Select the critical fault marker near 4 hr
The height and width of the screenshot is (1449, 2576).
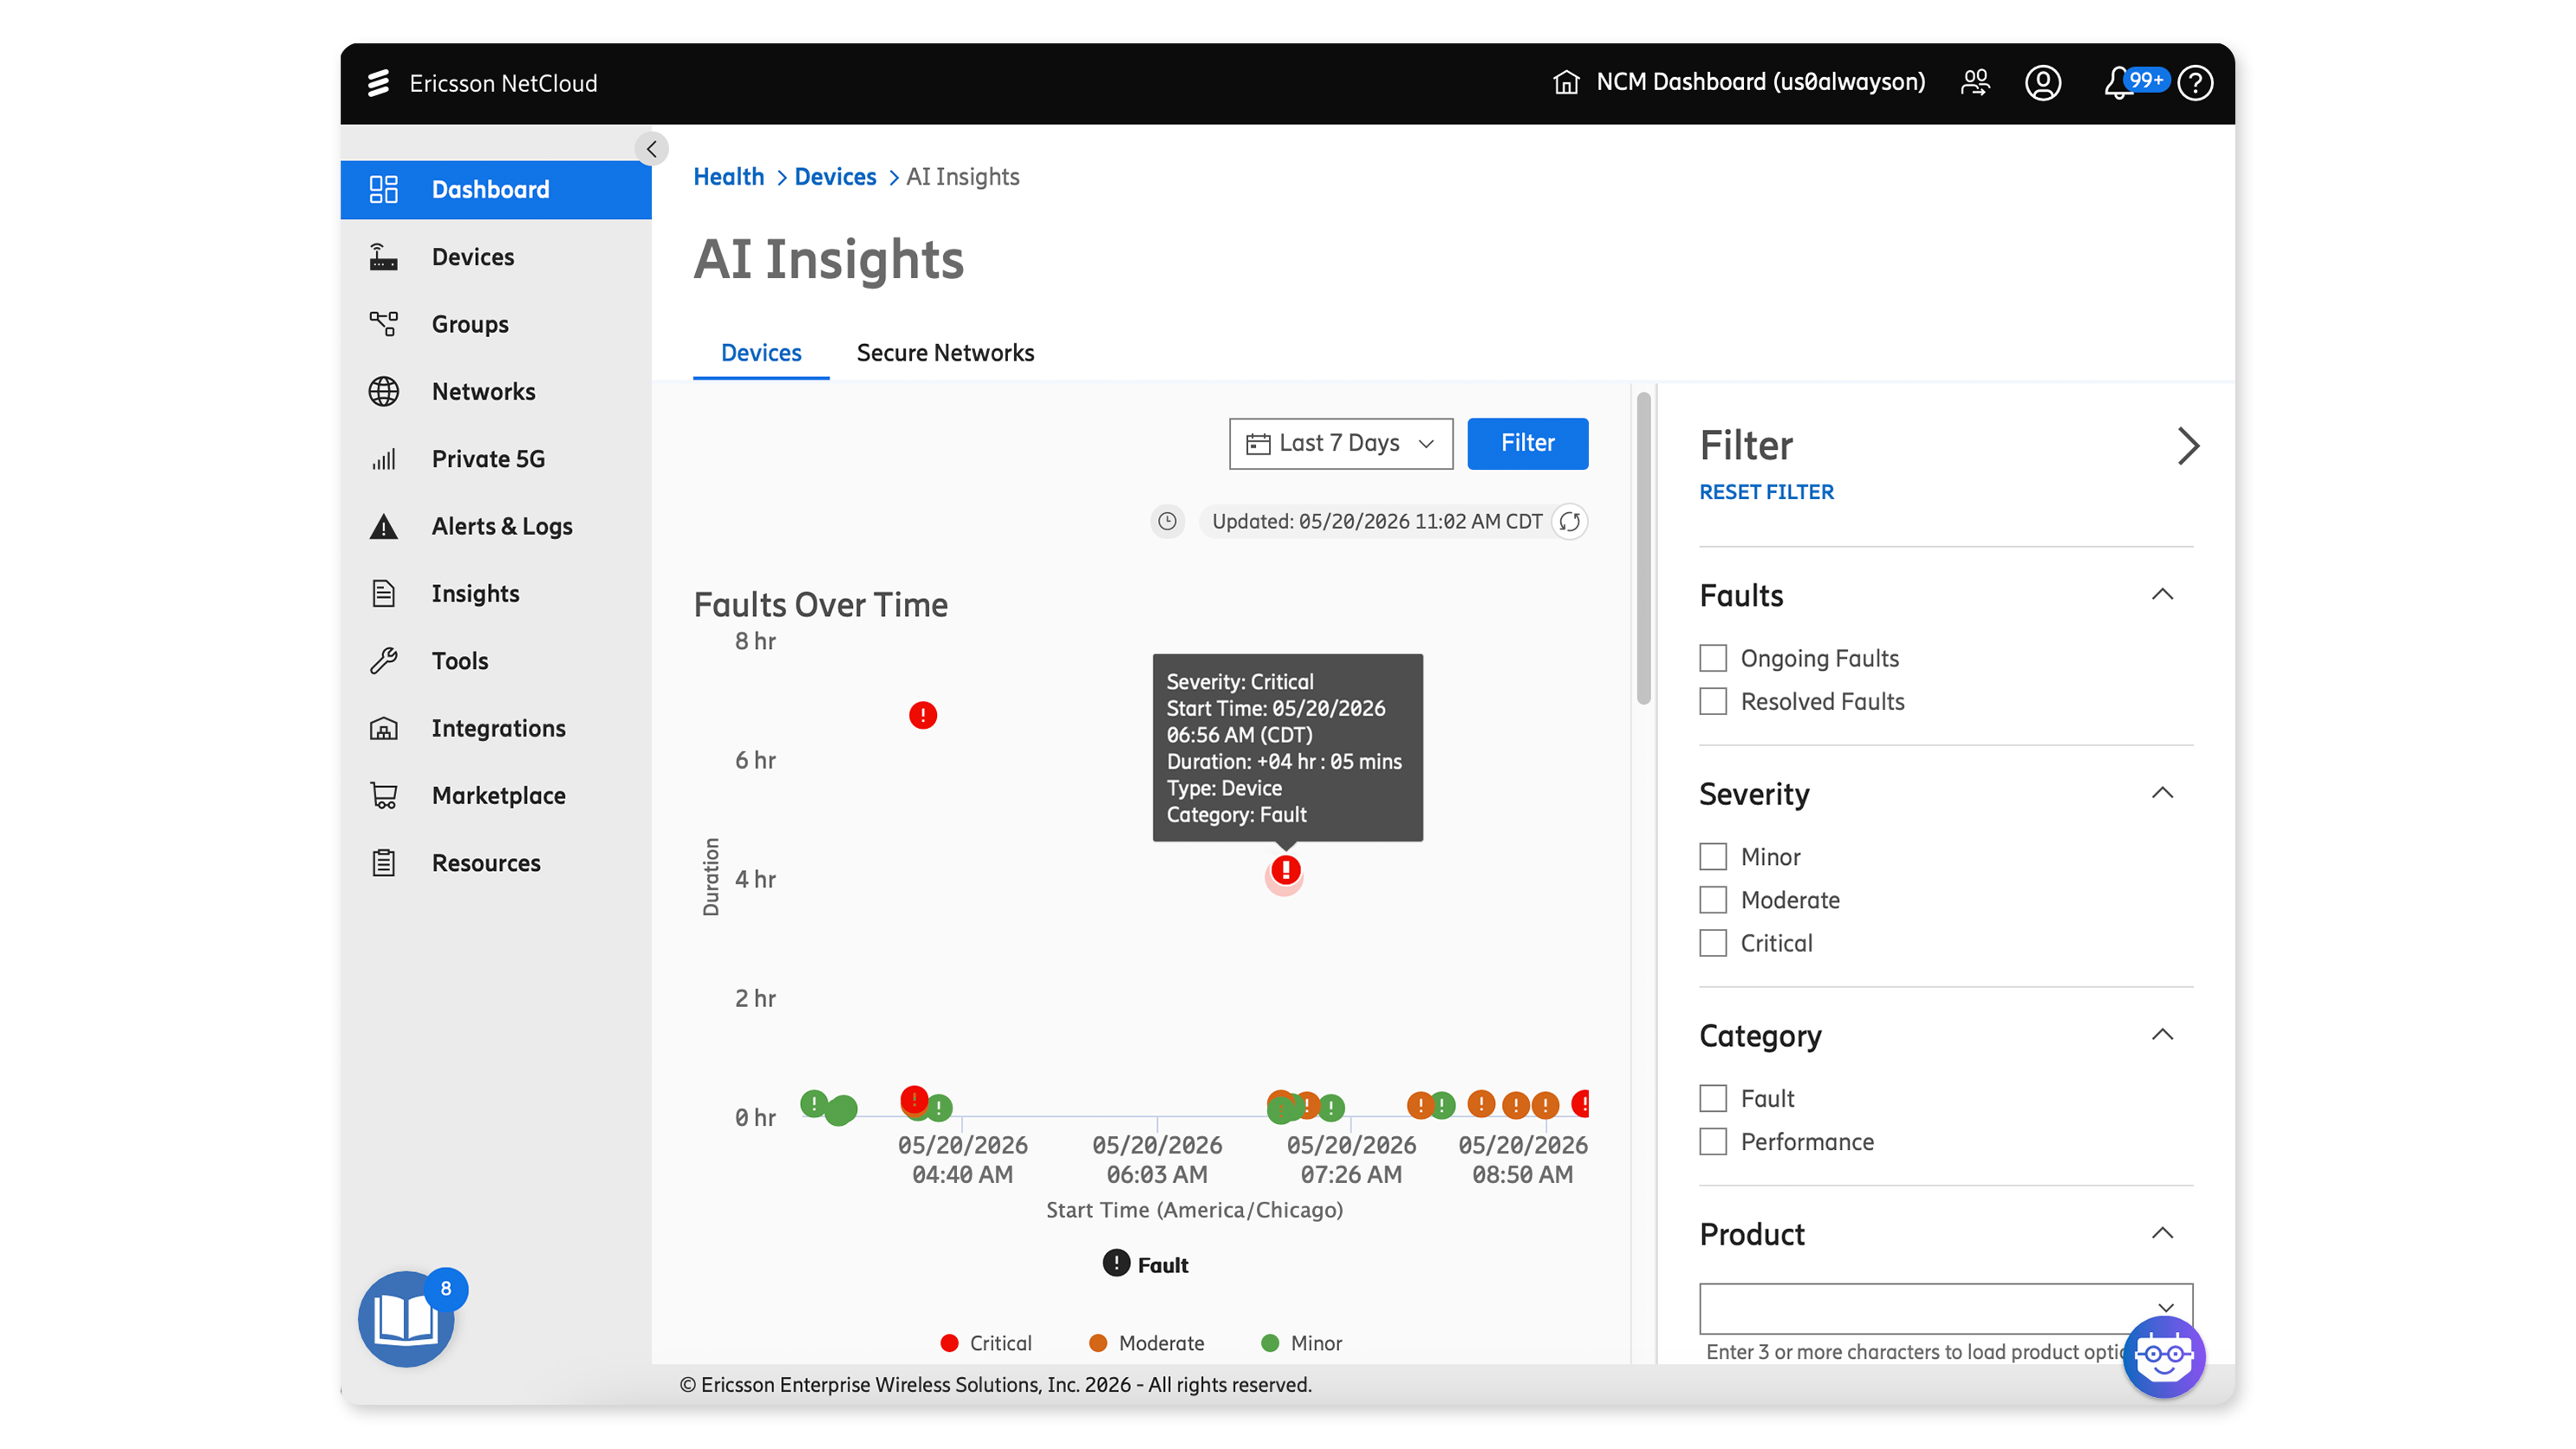click(1285, 871)
